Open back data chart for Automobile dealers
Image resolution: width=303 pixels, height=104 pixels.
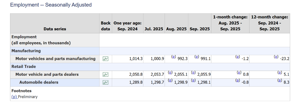pyautogui.click(x=106, y=83)
